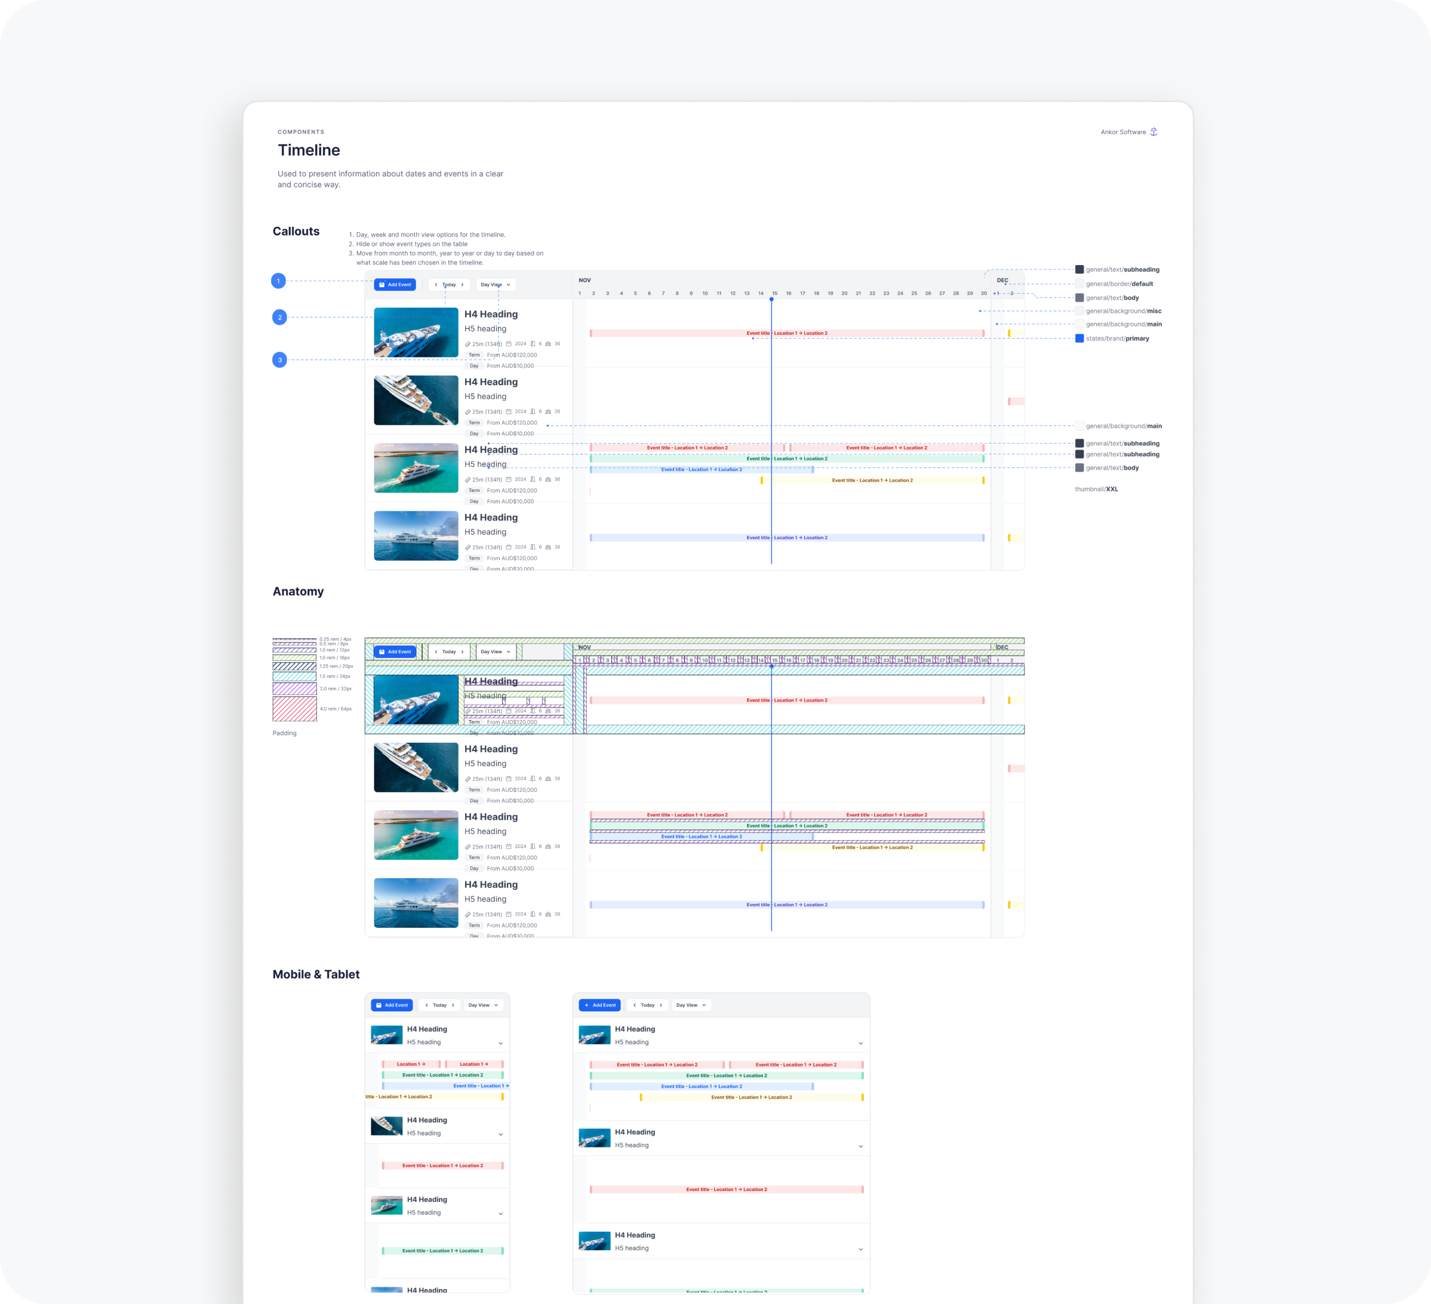Expand second H4 Heading row in tablet layout
The width and height of the screenshot is (1431, 1304).
click(860, 1146)
